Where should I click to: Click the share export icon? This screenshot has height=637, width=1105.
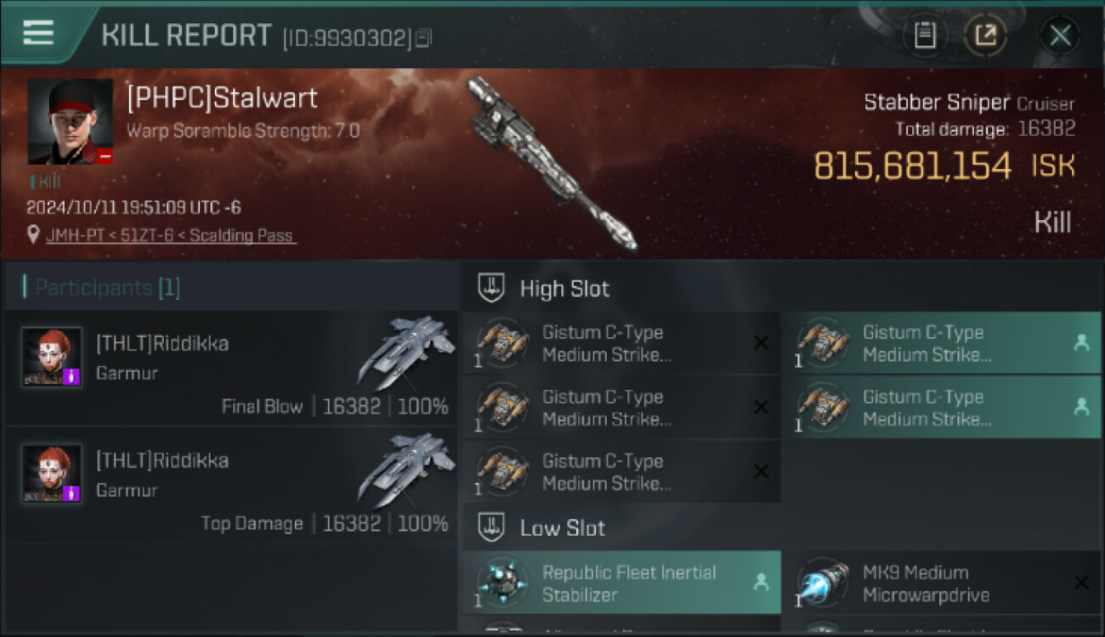(x=985, y=36)
